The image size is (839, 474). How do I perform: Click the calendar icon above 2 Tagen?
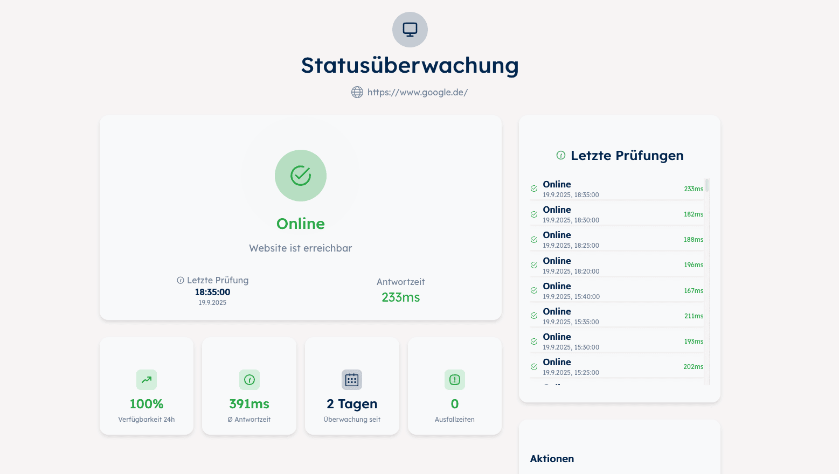(352, 380)
